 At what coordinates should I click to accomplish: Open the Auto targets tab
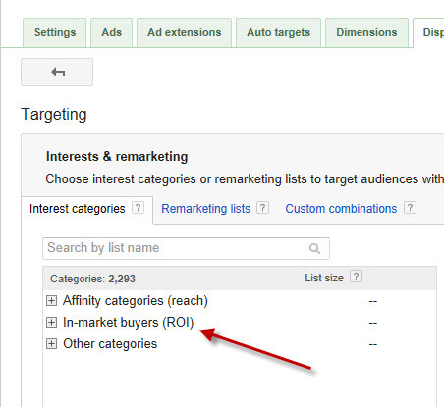click(x=278, y=32)
